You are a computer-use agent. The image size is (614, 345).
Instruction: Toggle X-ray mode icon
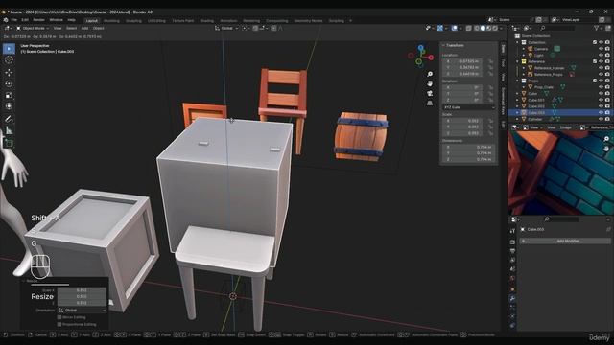[x=469, y=28]
